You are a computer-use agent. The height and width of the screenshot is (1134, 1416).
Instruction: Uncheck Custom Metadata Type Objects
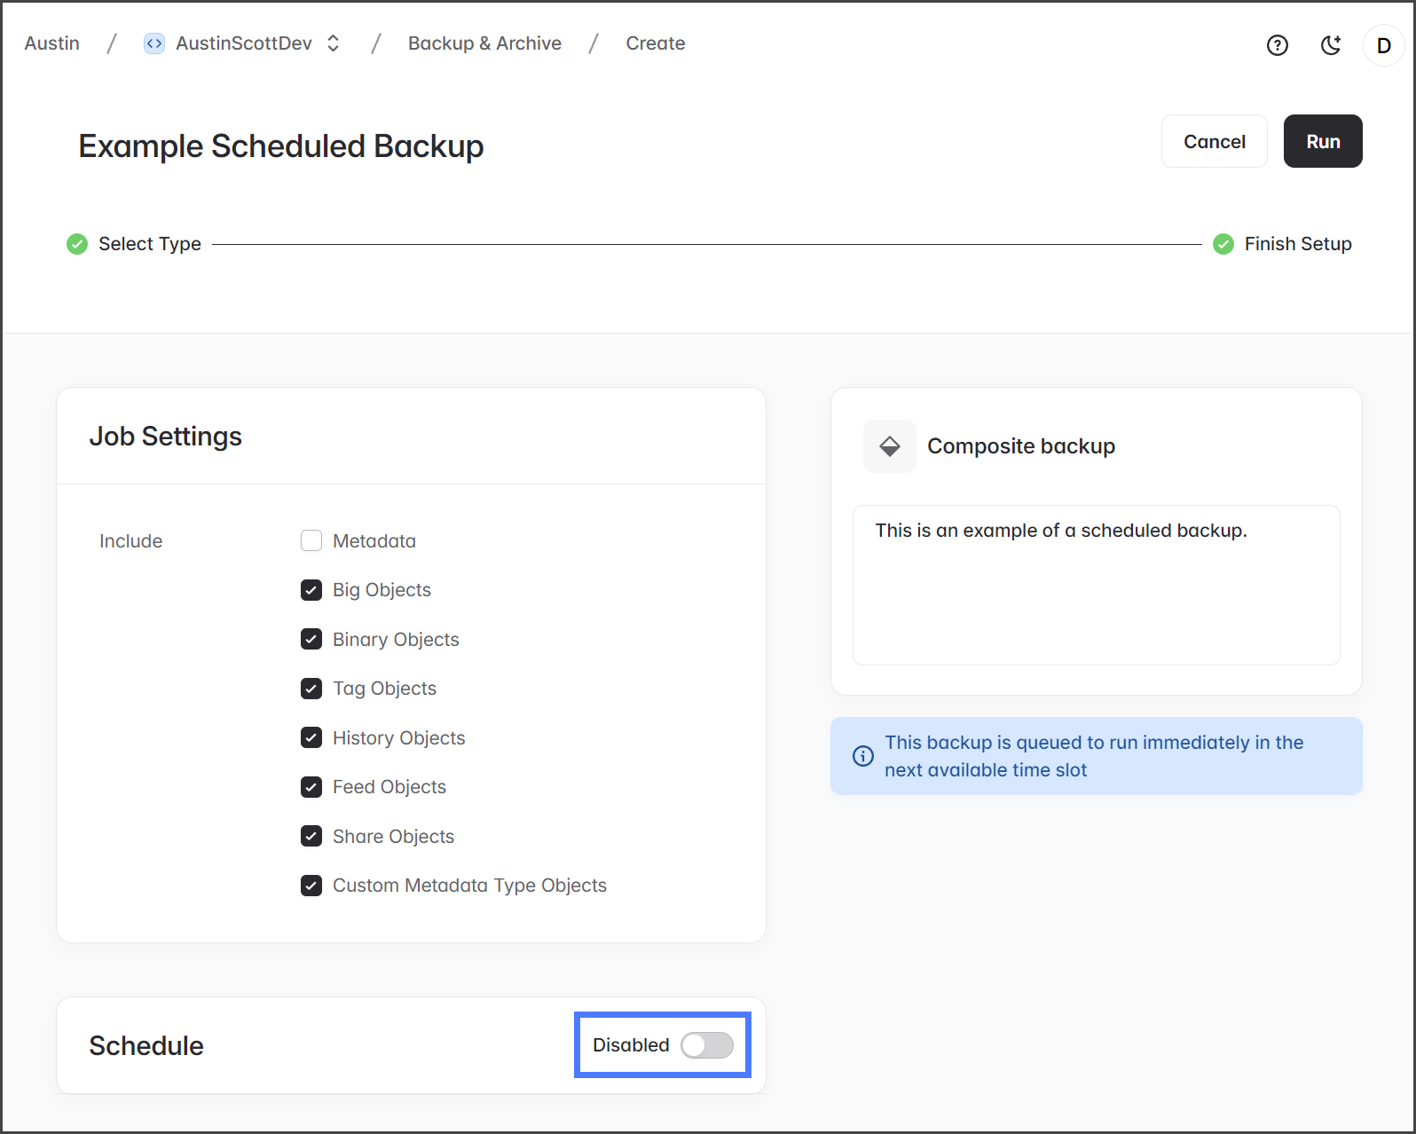pos(311,886)
